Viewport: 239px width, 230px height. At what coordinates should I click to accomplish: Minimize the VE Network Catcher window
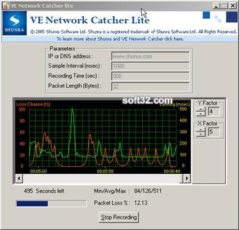216,6
